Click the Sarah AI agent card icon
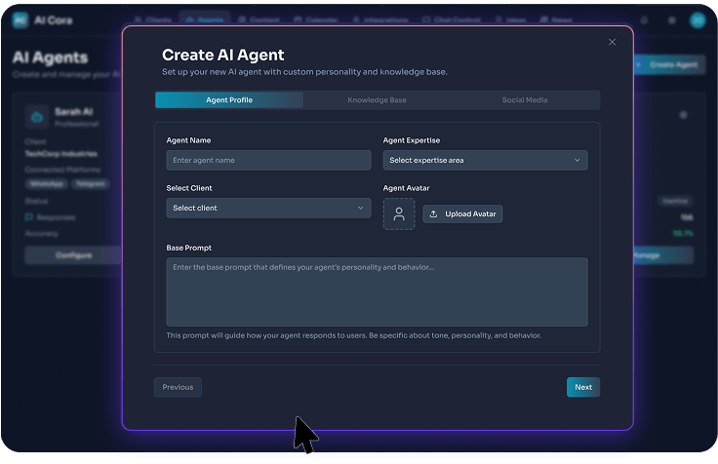 (x=37, y=117)
